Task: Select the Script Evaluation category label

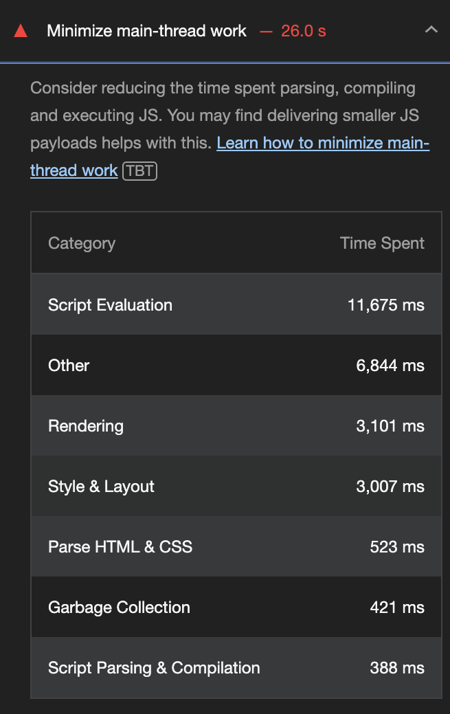Action: tap(110, 305)
